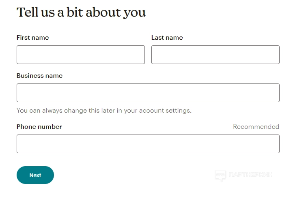
Task: Activate the wide box above the settings hint
Action: coord(148,93)
